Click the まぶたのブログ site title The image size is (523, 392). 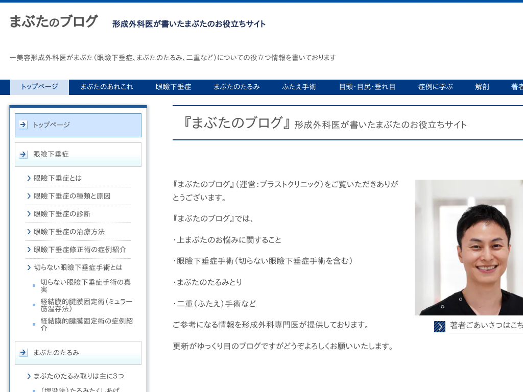[x=53, y=22]
